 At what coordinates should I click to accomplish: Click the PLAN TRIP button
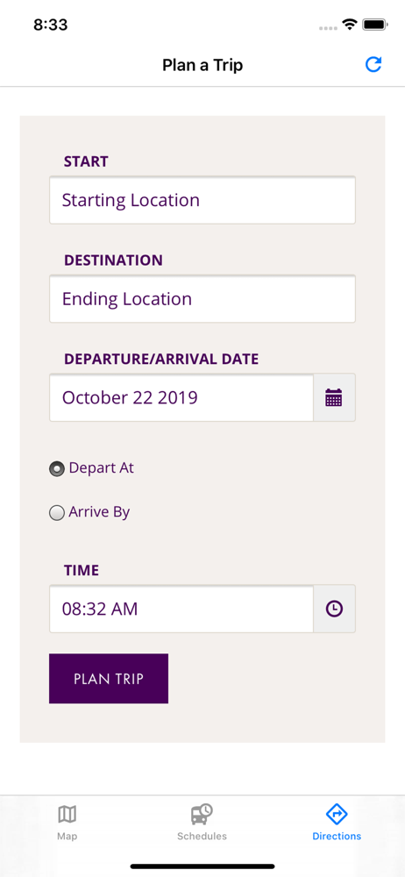[109, 679]
